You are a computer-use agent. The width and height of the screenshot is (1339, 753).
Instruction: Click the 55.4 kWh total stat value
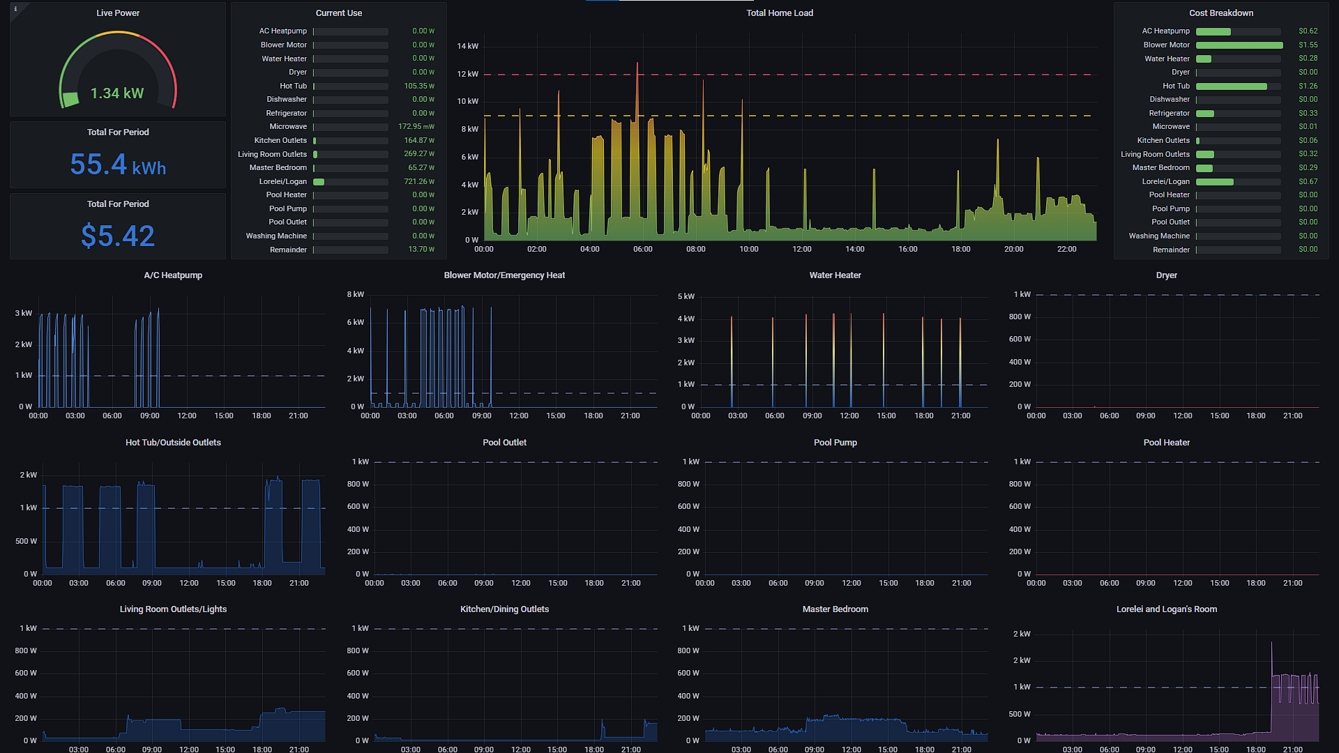pos(118,165)
